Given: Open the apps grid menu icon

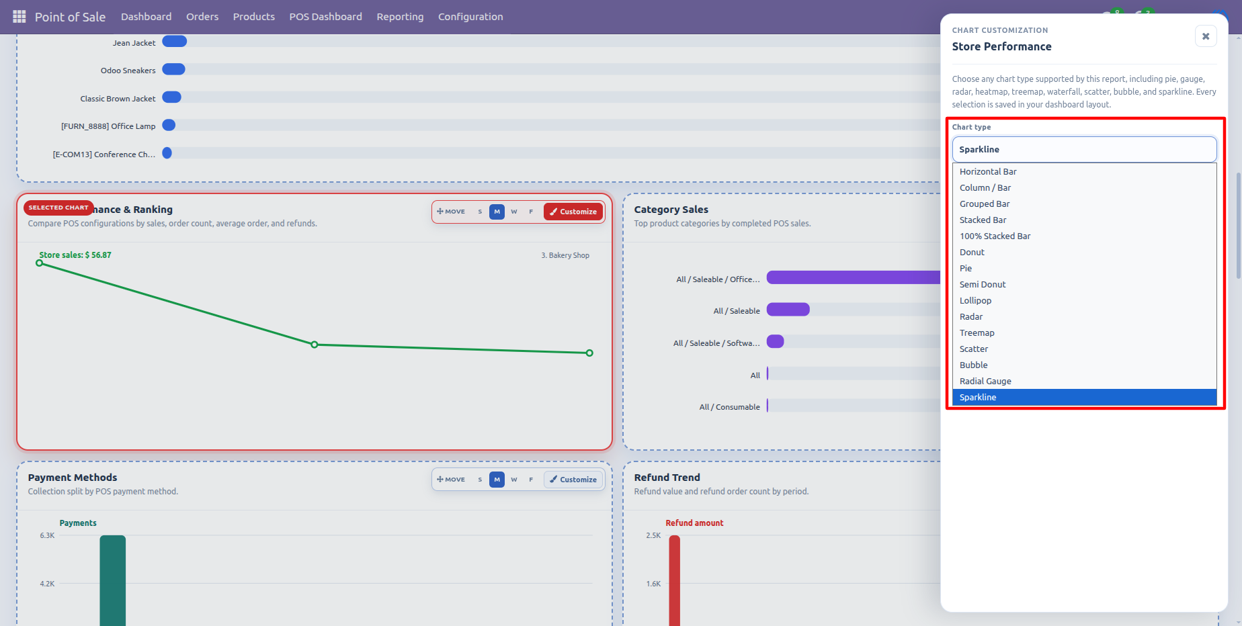Looking at the screenshot, I should point(19,16).
